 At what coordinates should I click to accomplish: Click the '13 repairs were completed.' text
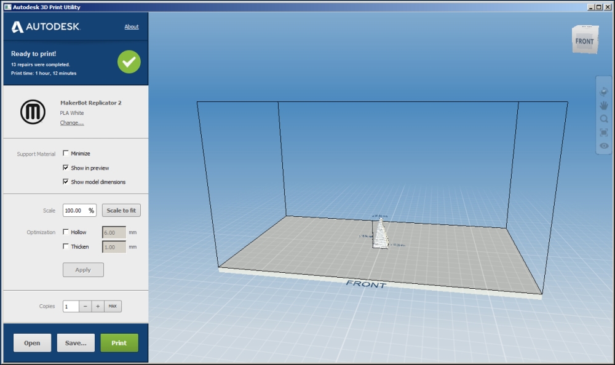click(x=41, y=65)
